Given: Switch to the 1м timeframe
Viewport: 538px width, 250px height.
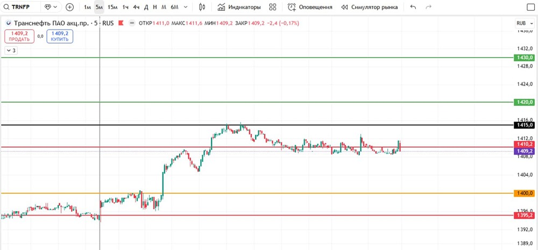Looking at the screenshot, I should pos(88,7).
